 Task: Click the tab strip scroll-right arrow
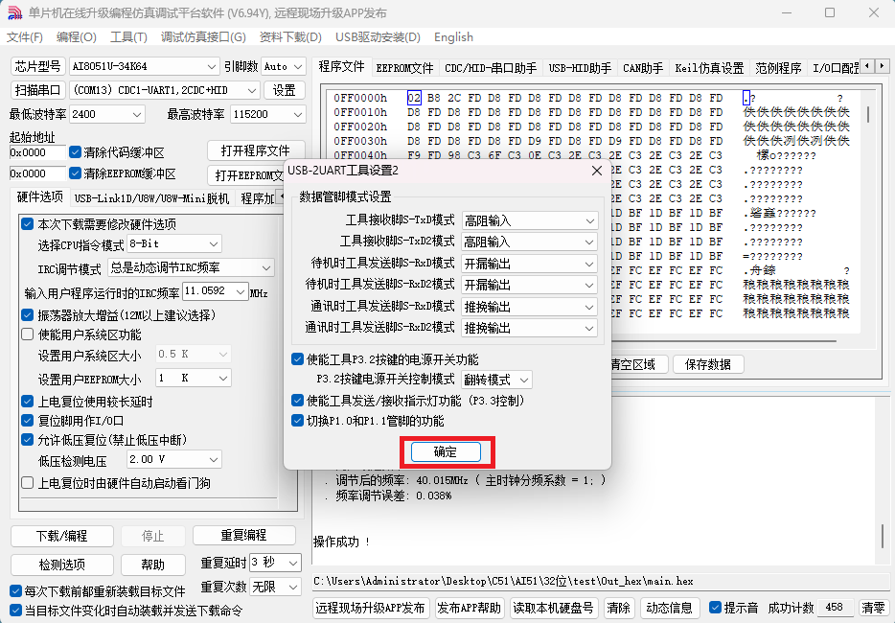(x=882, y=66)
